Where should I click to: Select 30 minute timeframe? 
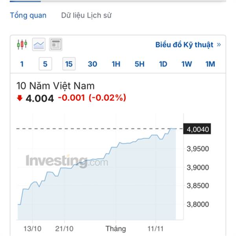tap(92, 64)
